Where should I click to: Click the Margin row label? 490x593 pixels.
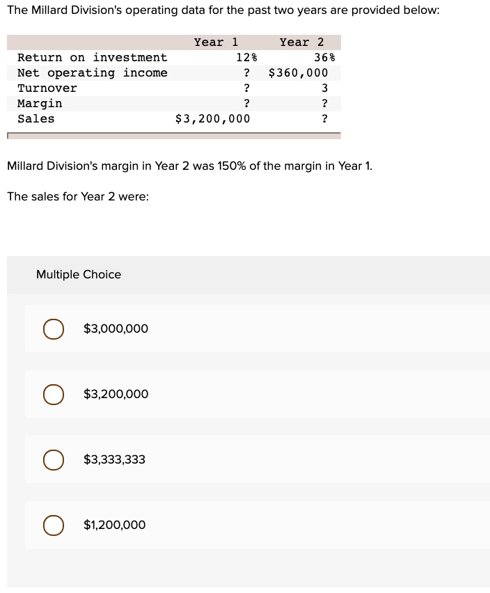click(x=40, y=103)
